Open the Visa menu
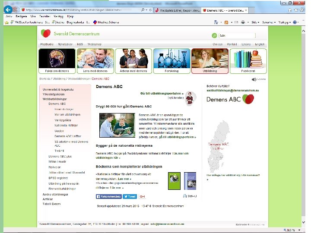 click(33, 16)
